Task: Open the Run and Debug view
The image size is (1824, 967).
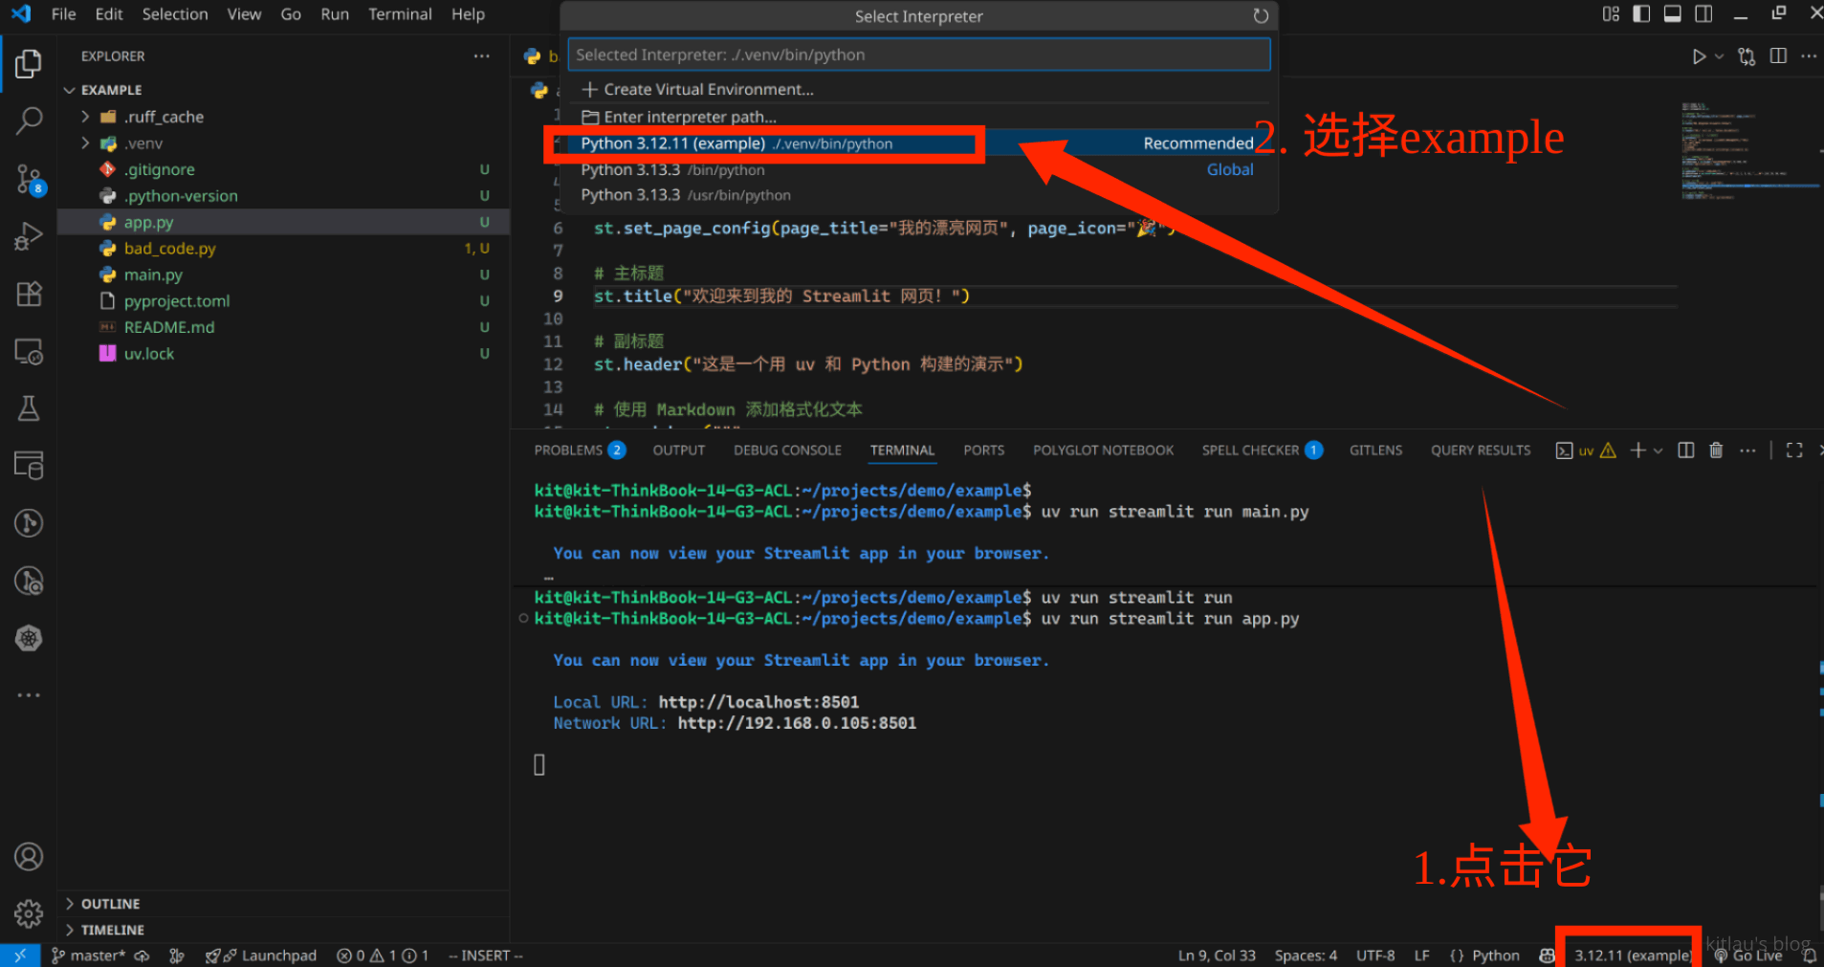Action: [29, 236]
